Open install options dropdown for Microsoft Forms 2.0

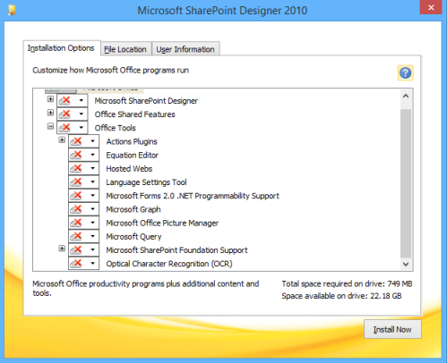click(92, 196)
